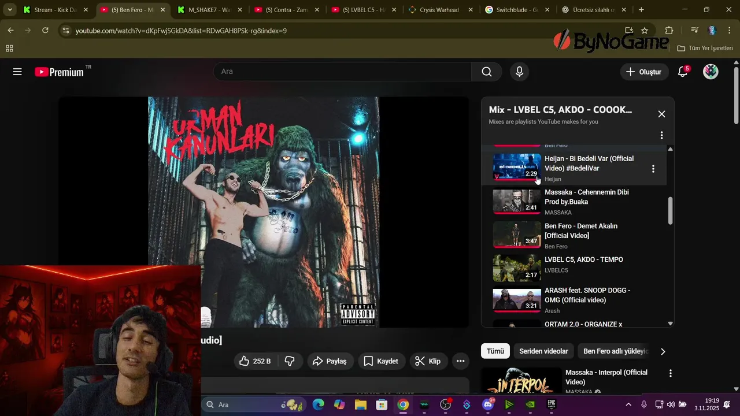Open Tüm Yer İşaretleri bookmarks folder

pos(705,49)
